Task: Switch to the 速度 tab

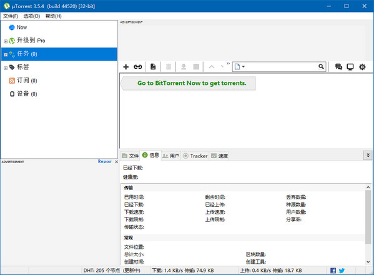Action: (x=219, y=156)
